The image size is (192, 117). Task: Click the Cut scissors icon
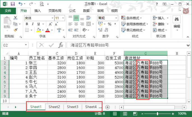click(15, 18)
